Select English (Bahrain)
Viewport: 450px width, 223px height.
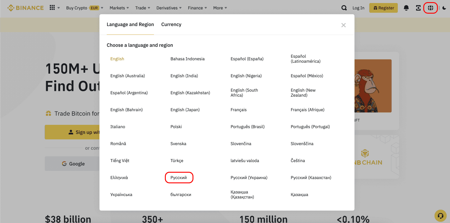tap(127, 110)
